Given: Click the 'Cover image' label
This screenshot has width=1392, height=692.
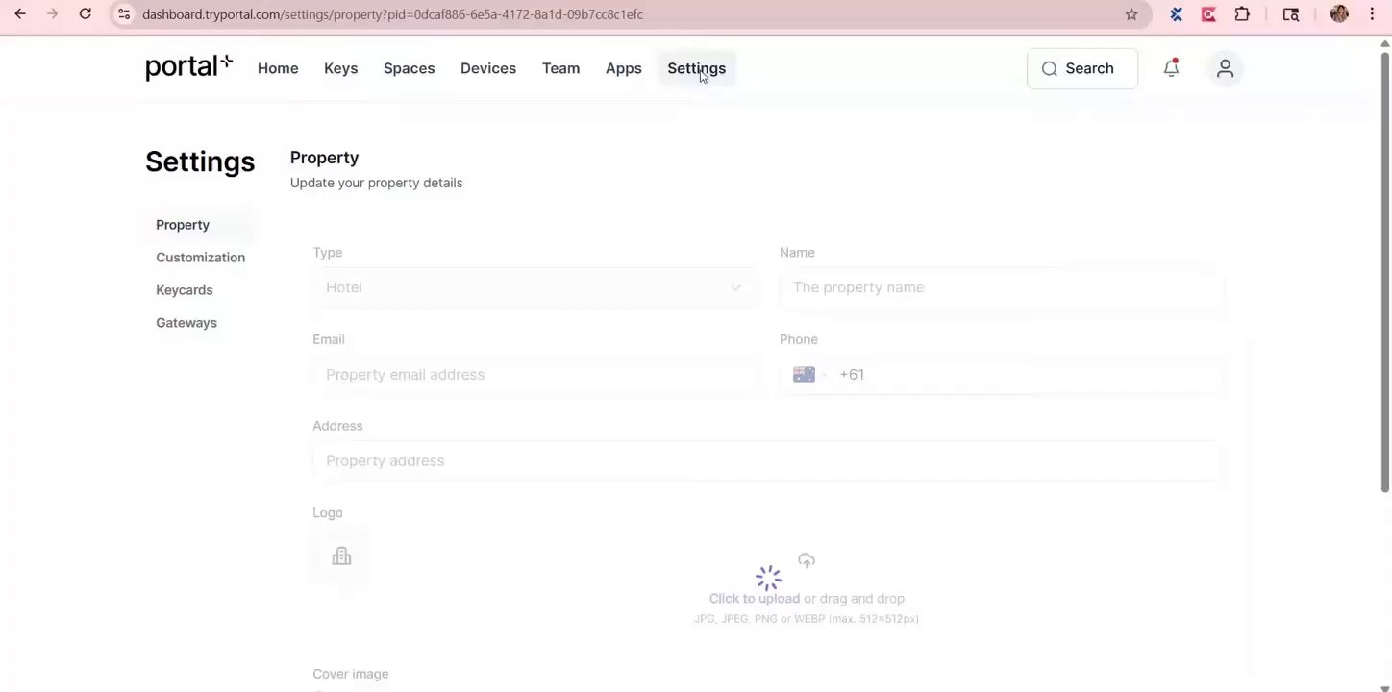Looking at the screenshot, I should click(x=350, y=674).
